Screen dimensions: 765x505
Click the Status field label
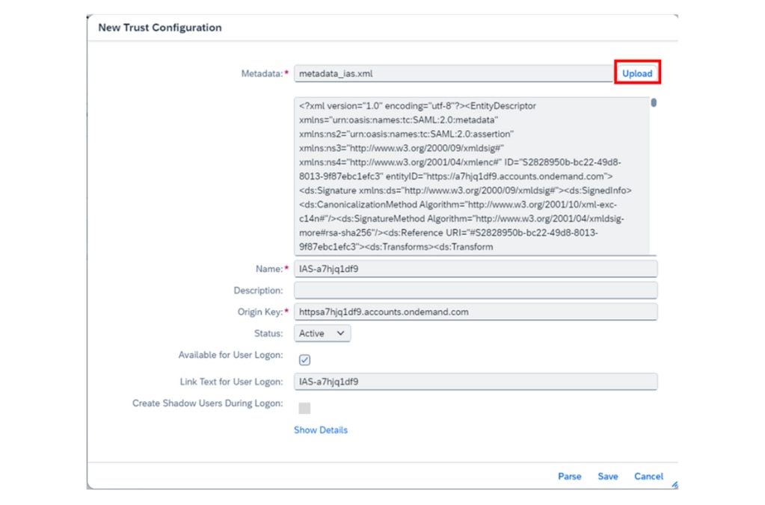tap(268, 333)
